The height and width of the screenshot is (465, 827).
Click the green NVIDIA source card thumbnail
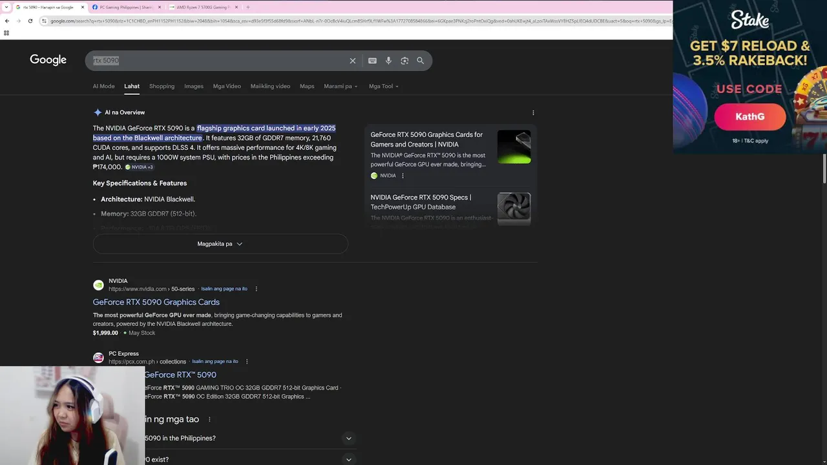[514, 147]
